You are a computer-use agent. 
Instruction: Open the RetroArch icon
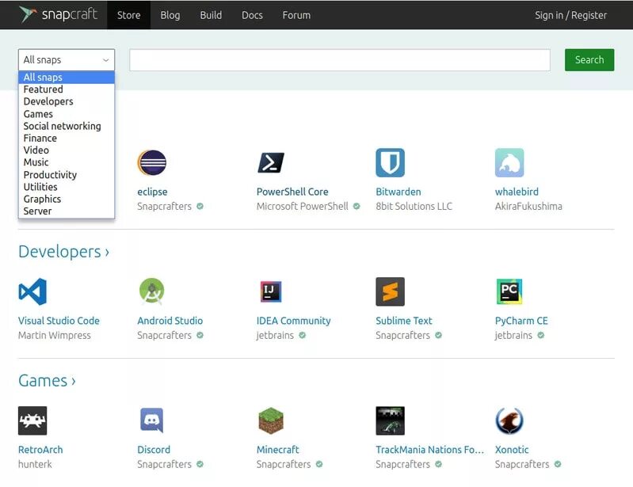[x=32, y=420]
